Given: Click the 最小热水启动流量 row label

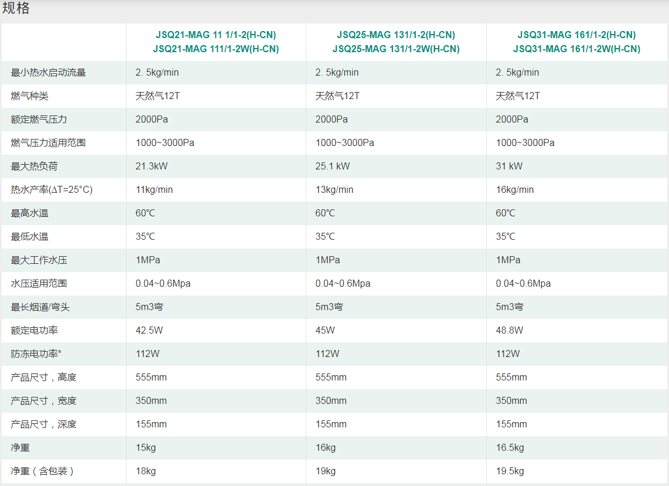Looking at the screenshot, I should point(49,73).
